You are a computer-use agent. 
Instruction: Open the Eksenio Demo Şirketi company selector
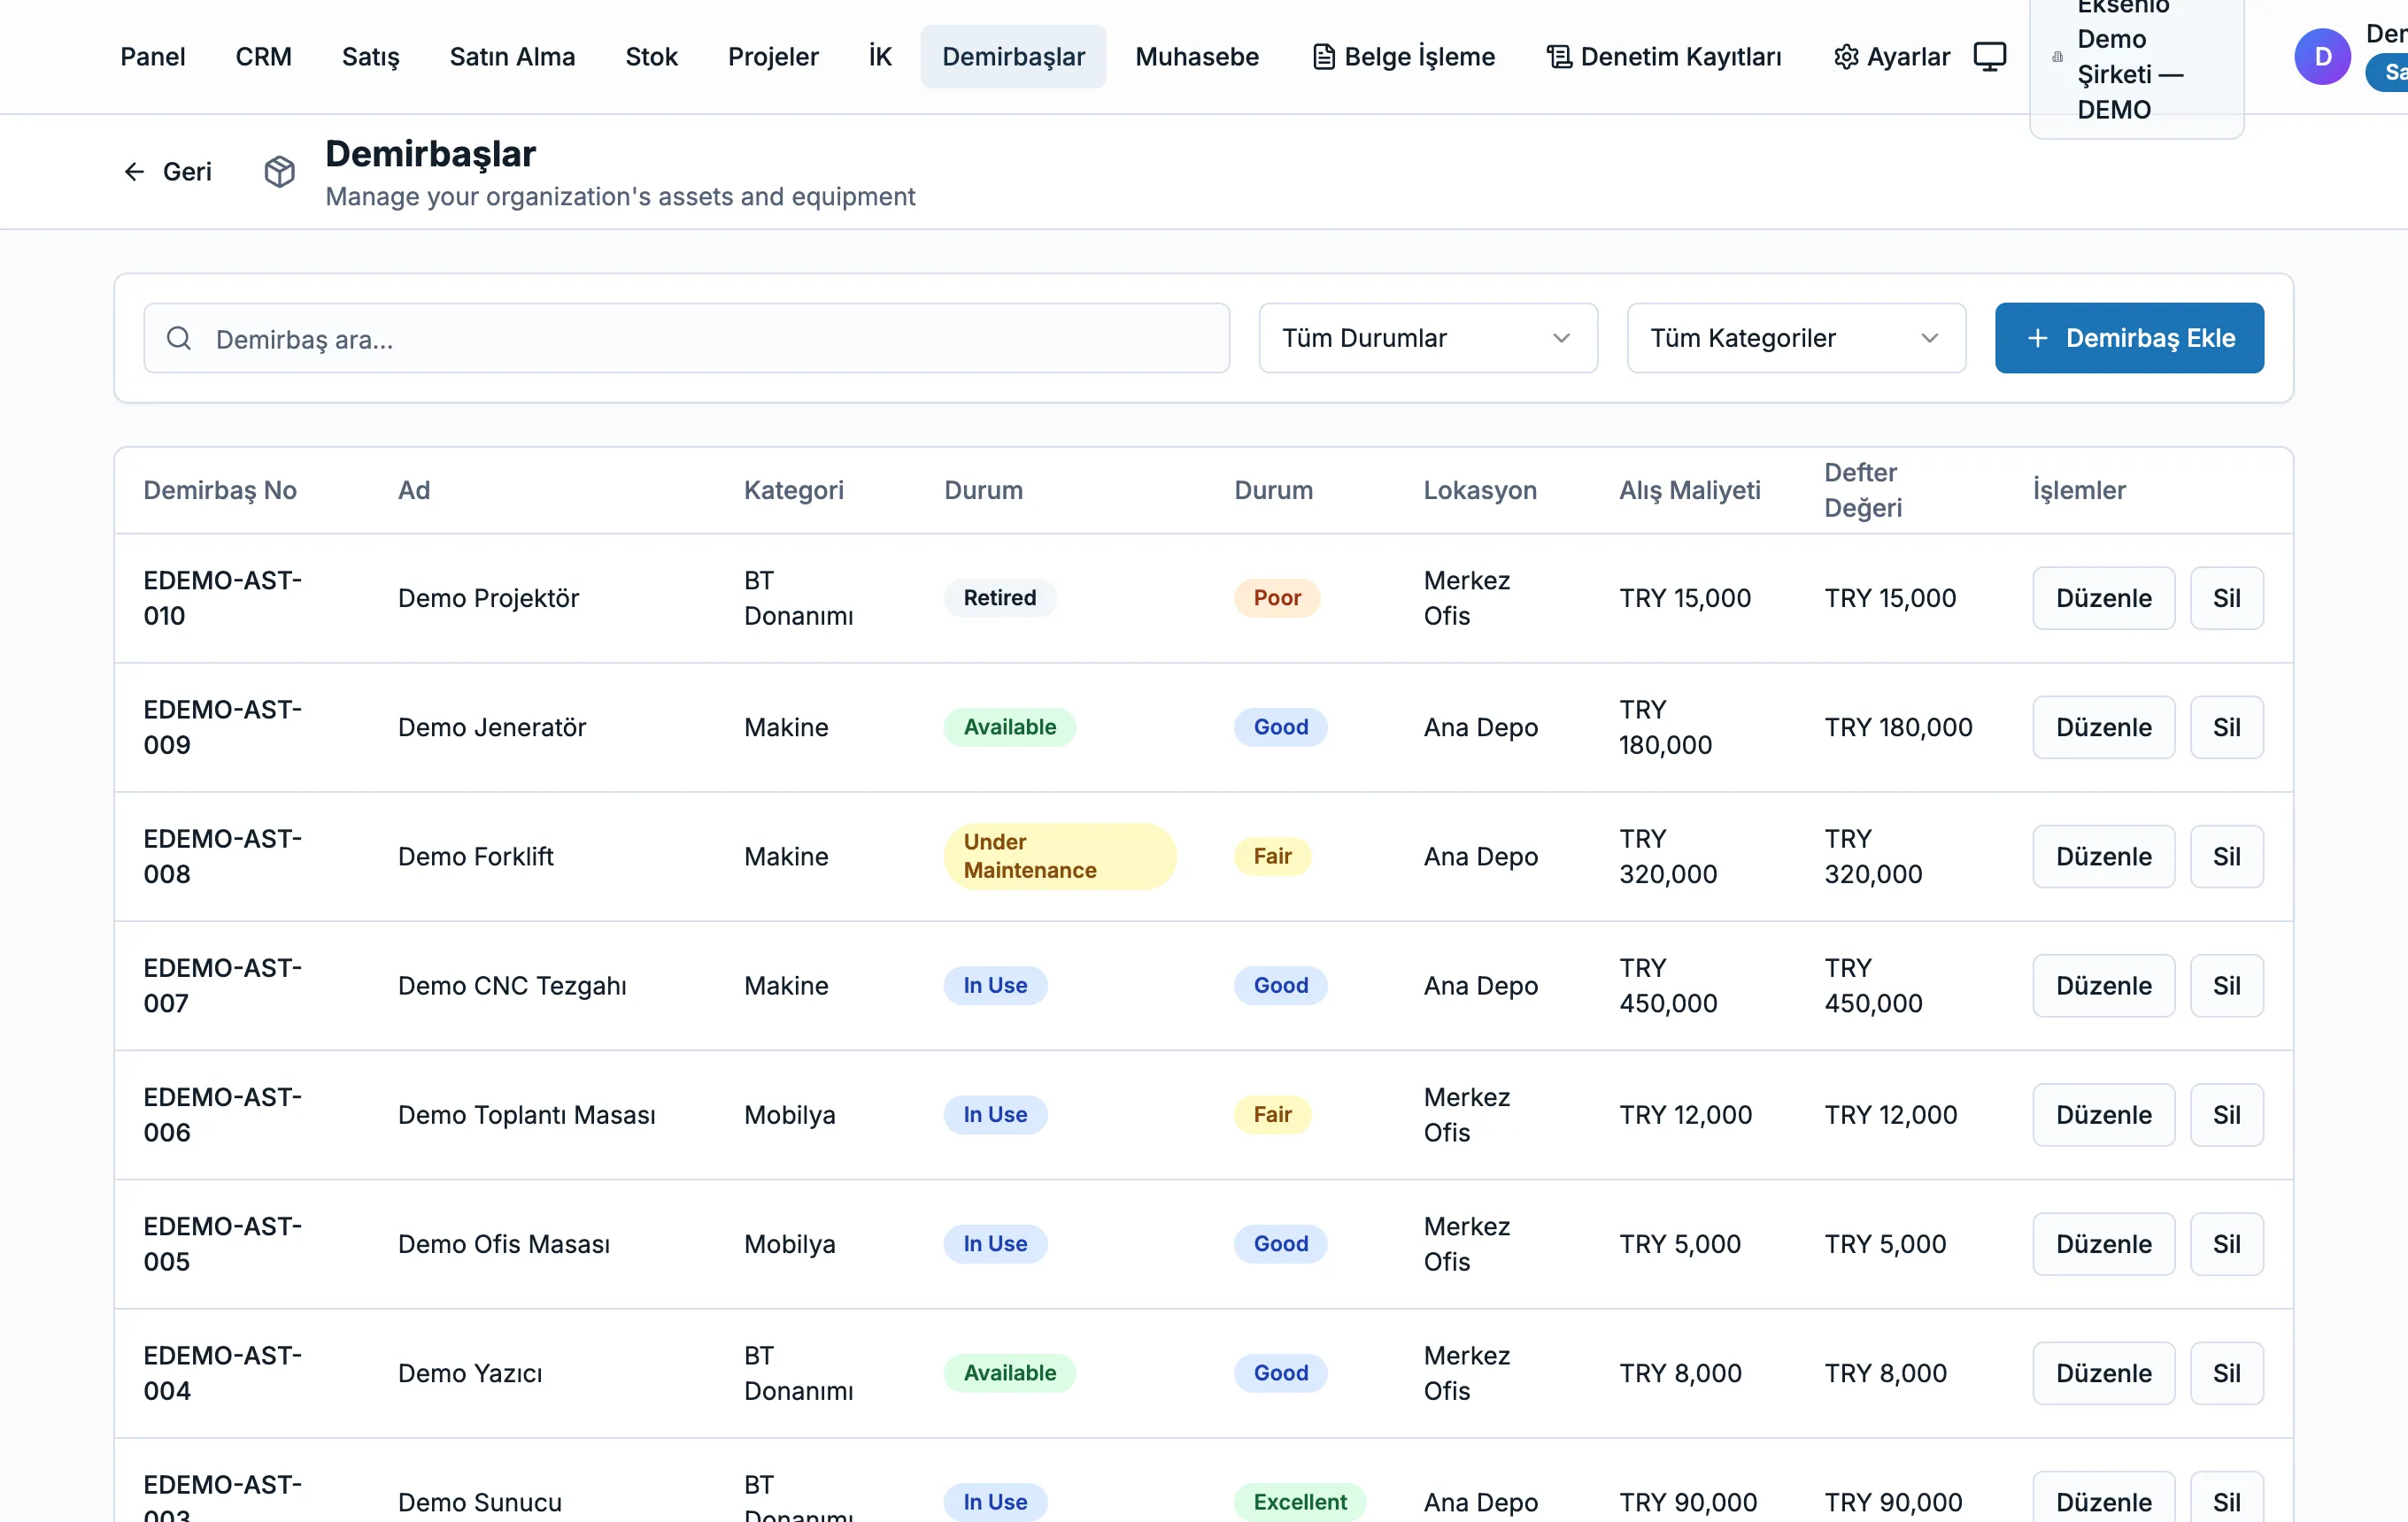click(x=2137, y=60)
